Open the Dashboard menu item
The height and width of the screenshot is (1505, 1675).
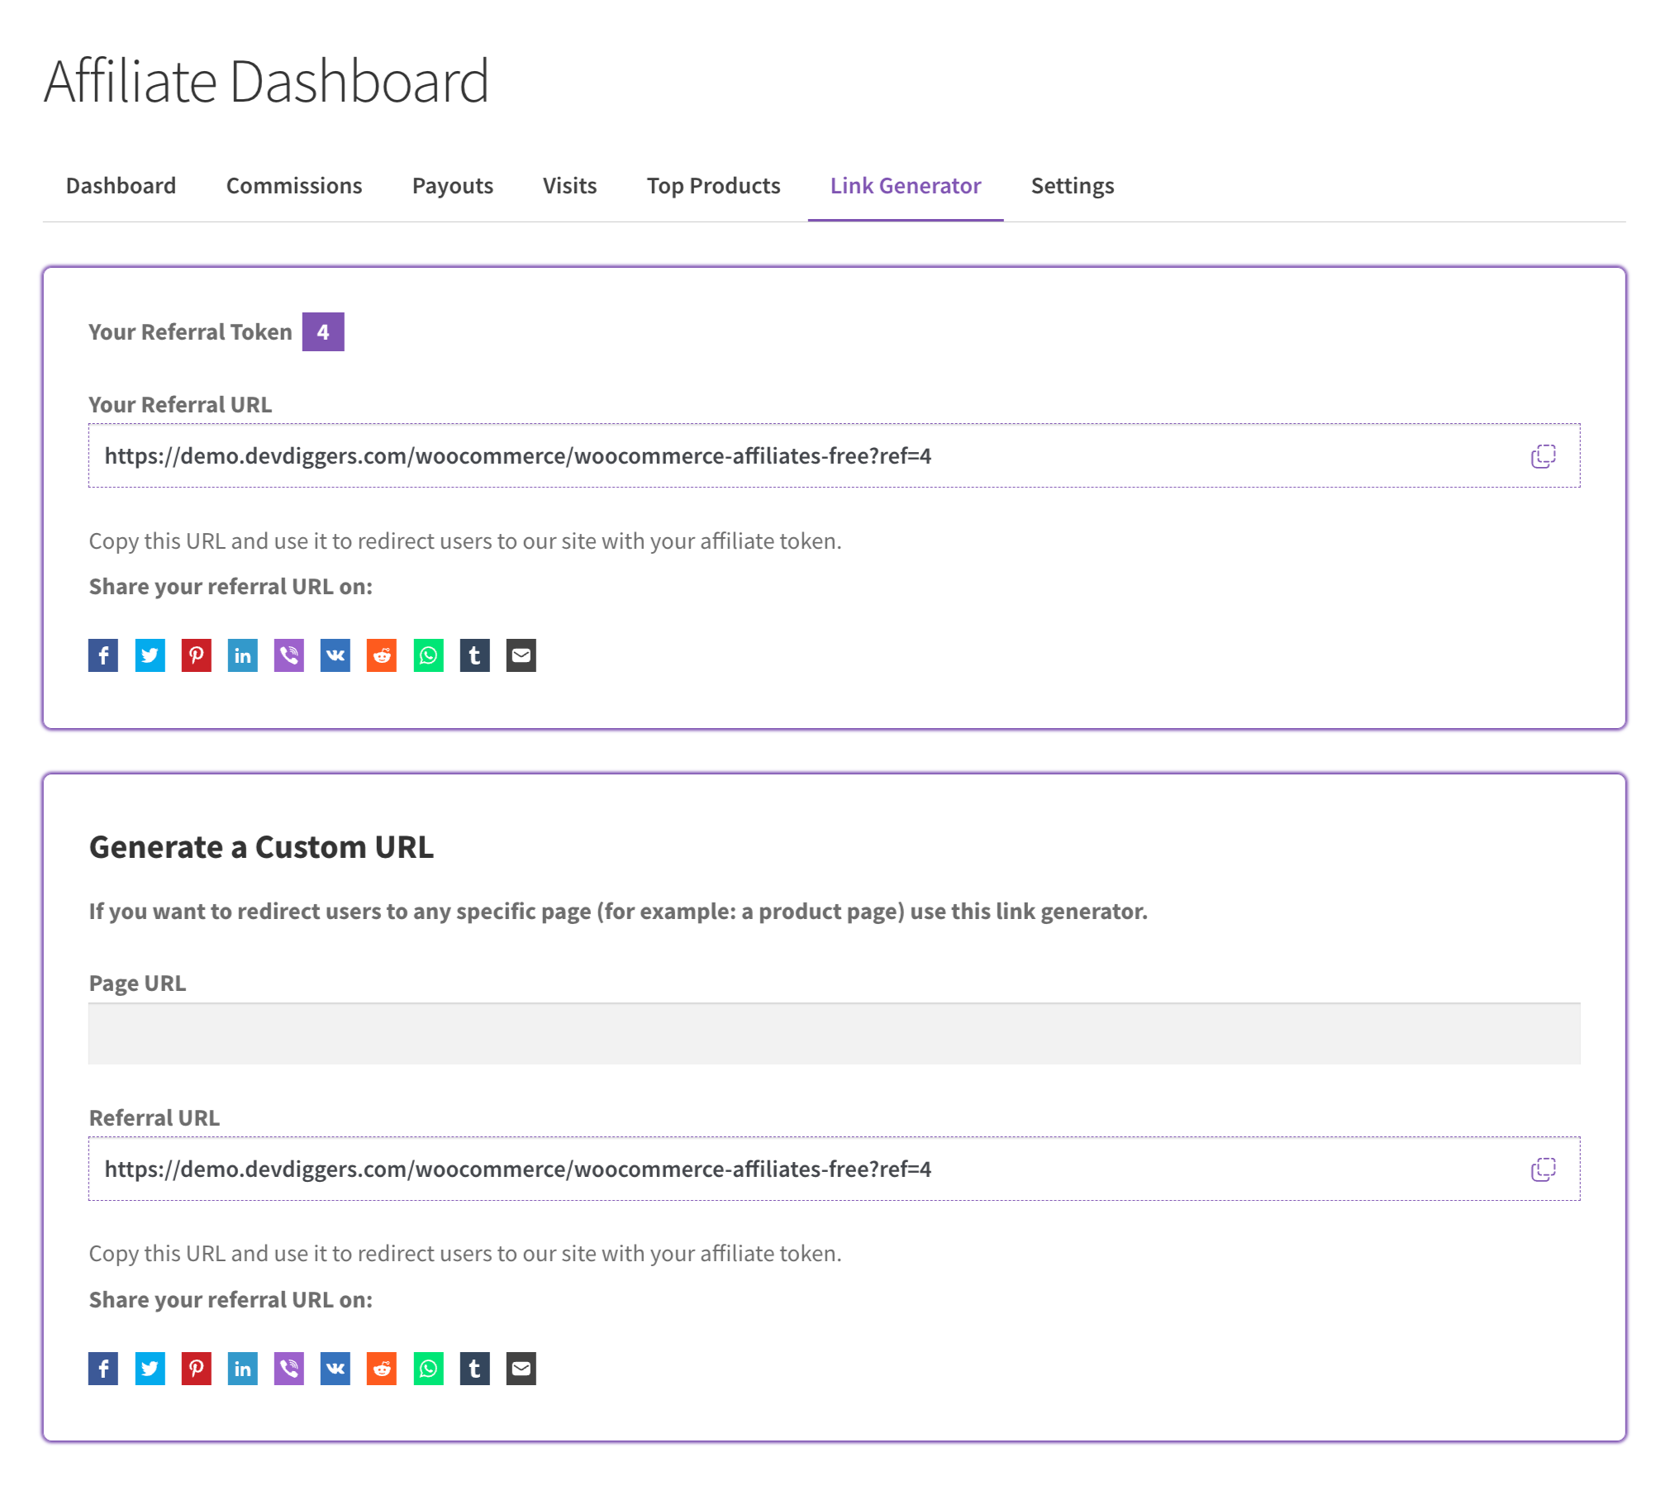pos(121,184)
